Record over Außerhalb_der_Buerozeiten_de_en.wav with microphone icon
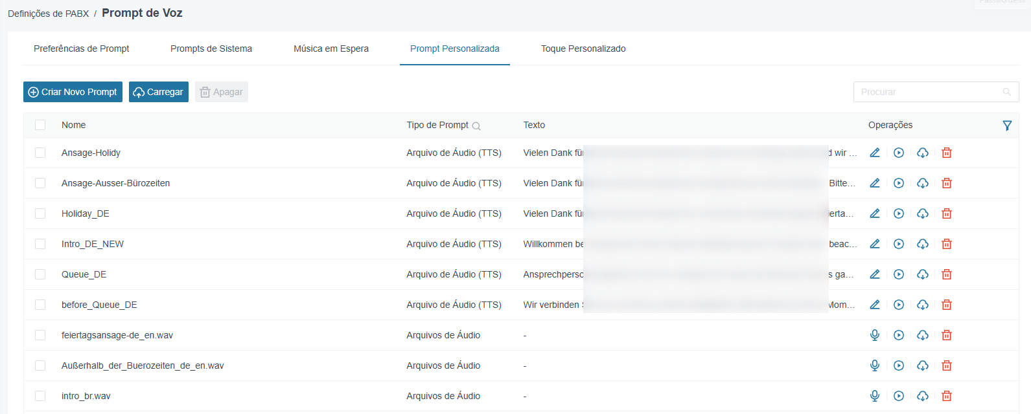 (875, 365)
